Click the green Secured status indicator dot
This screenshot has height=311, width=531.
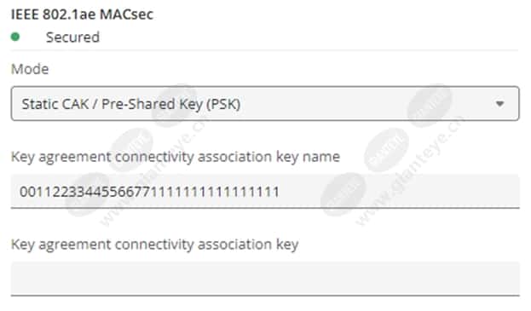tap(15, 37)
